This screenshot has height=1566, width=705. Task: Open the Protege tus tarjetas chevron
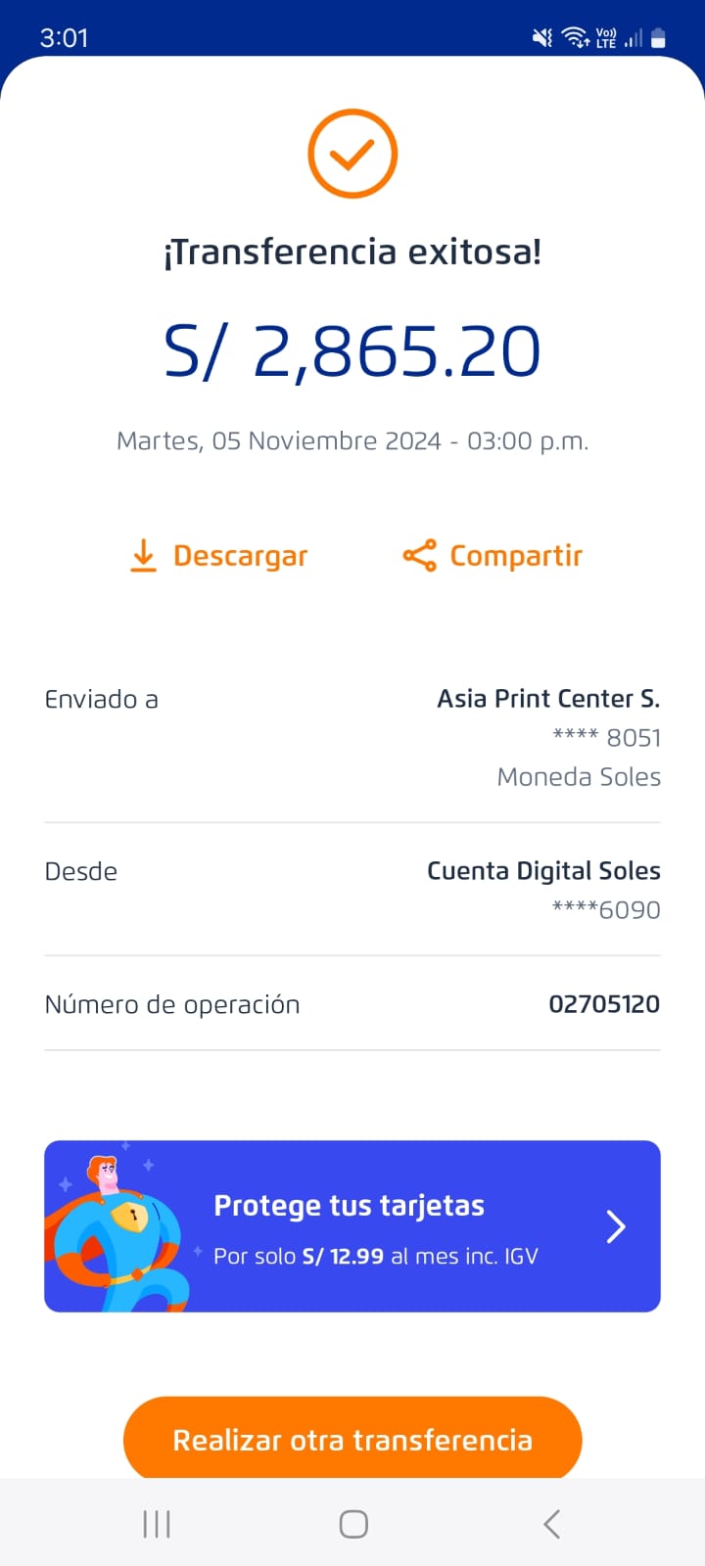point(616,1226)
